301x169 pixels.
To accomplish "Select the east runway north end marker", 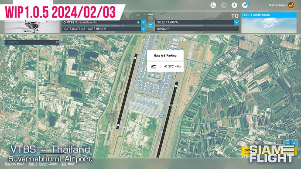I will pyautogui.click(x=176, y=86).
